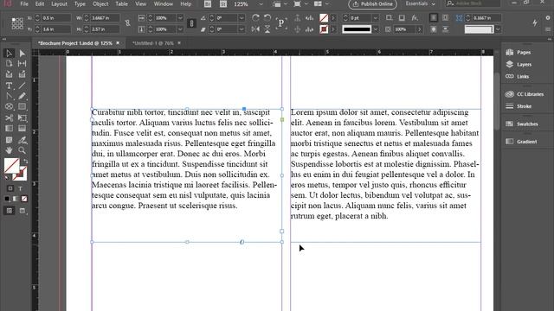Select the Pen tool
The width and height of the screenshot is (554, 311).
coord(9,96)
